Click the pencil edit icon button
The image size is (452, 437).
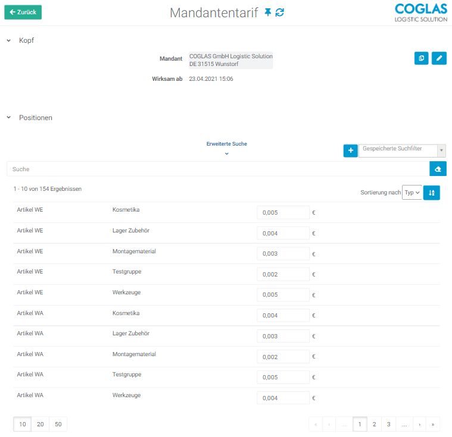pos(439,58)
